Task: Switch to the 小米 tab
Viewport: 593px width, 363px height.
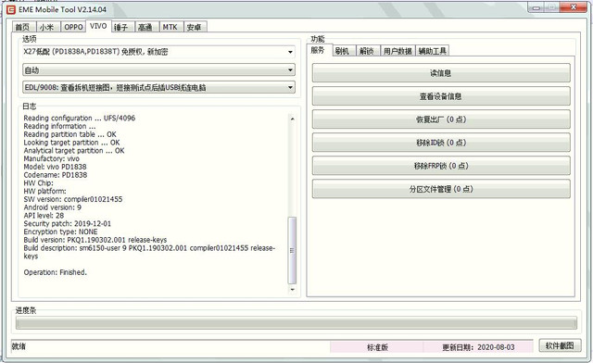Action: (x=48, y=27)
